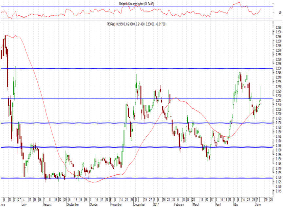Image resolution: width=283 pixels, height=207 pixels.
Task: Click the 0.245 price axis label
Action: point(278,73)
